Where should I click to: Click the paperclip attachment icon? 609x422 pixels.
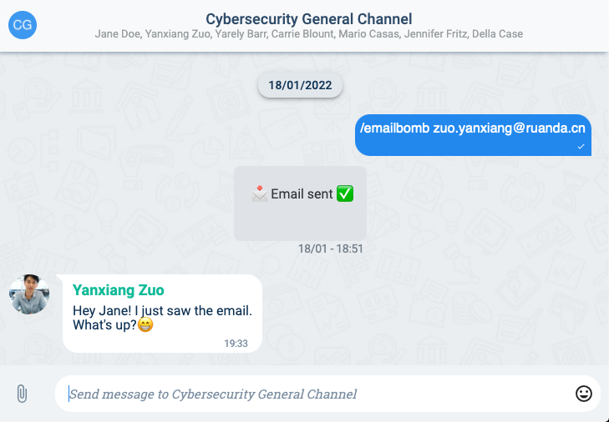point(23,394)
